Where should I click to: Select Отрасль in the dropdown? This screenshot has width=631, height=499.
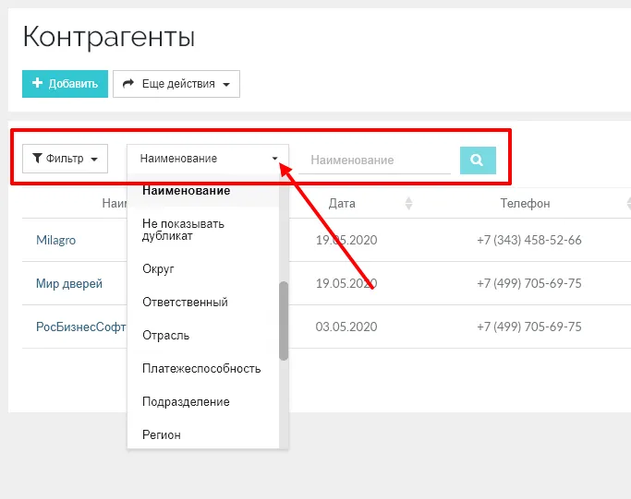pos(165,336)
